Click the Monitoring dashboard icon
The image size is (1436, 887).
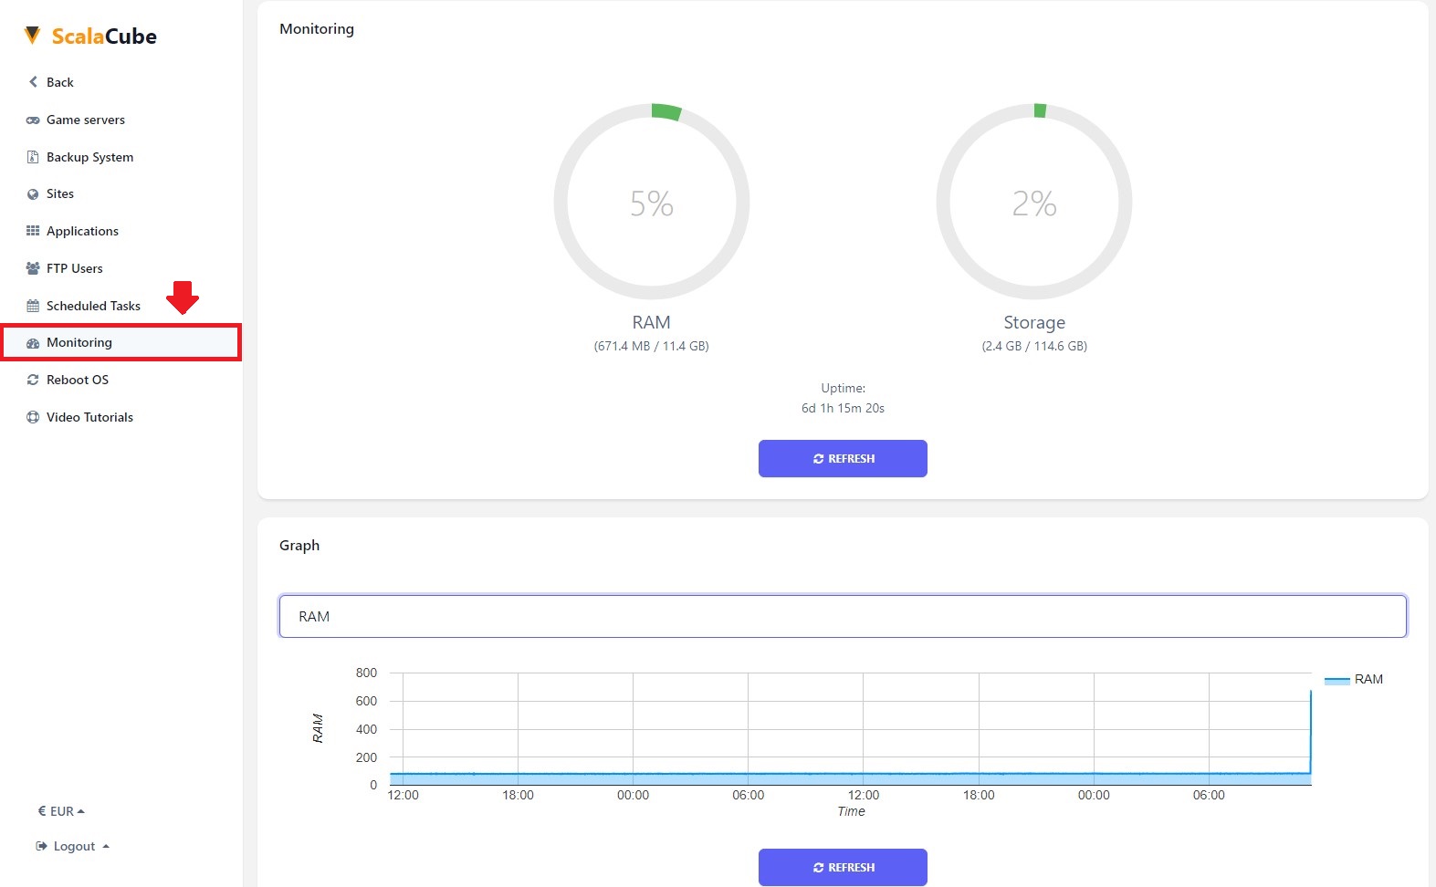(x=33, y=343)
